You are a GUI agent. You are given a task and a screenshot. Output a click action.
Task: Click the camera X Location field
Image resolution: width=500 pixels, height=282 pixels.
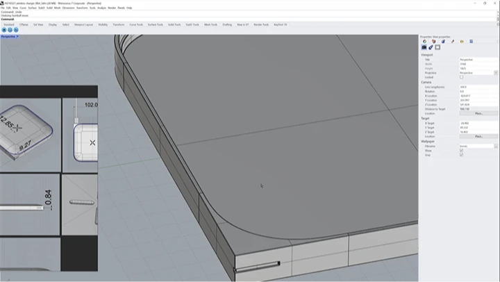(x=478, y=96)
